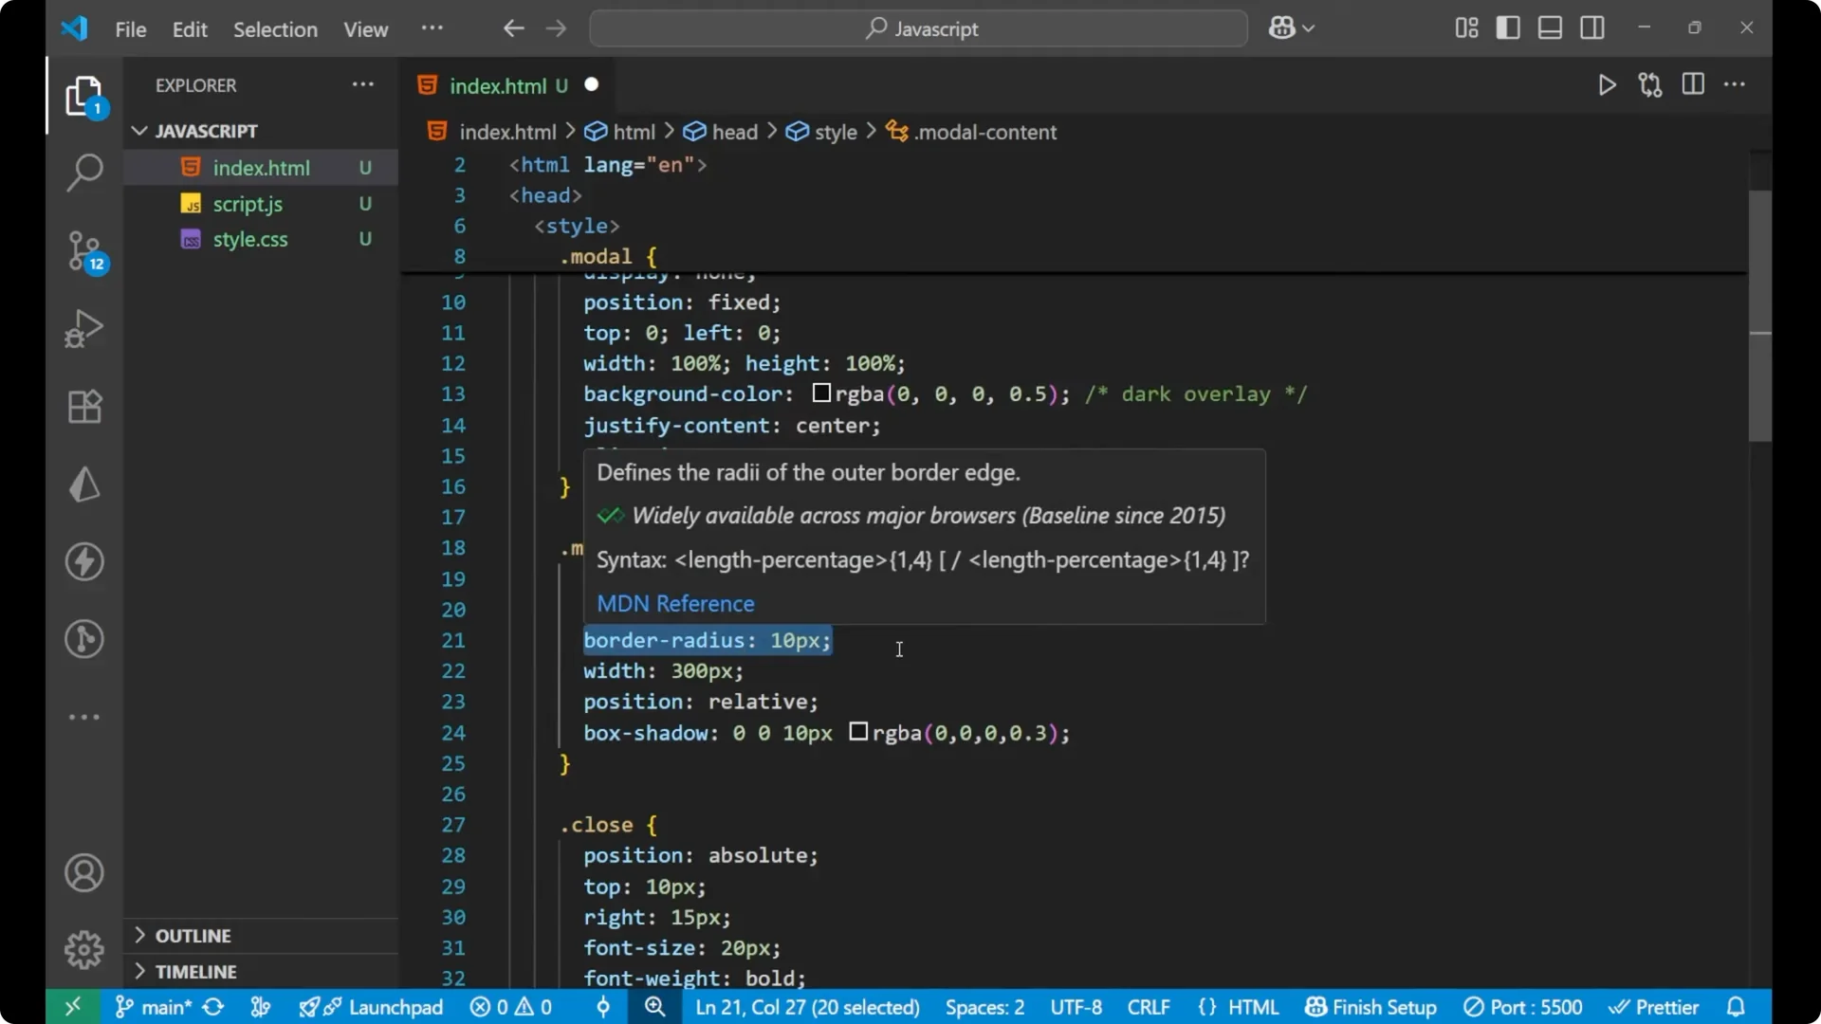Open the MDN Reference link
1821x1024 pixels.
(x=675, y=603)
